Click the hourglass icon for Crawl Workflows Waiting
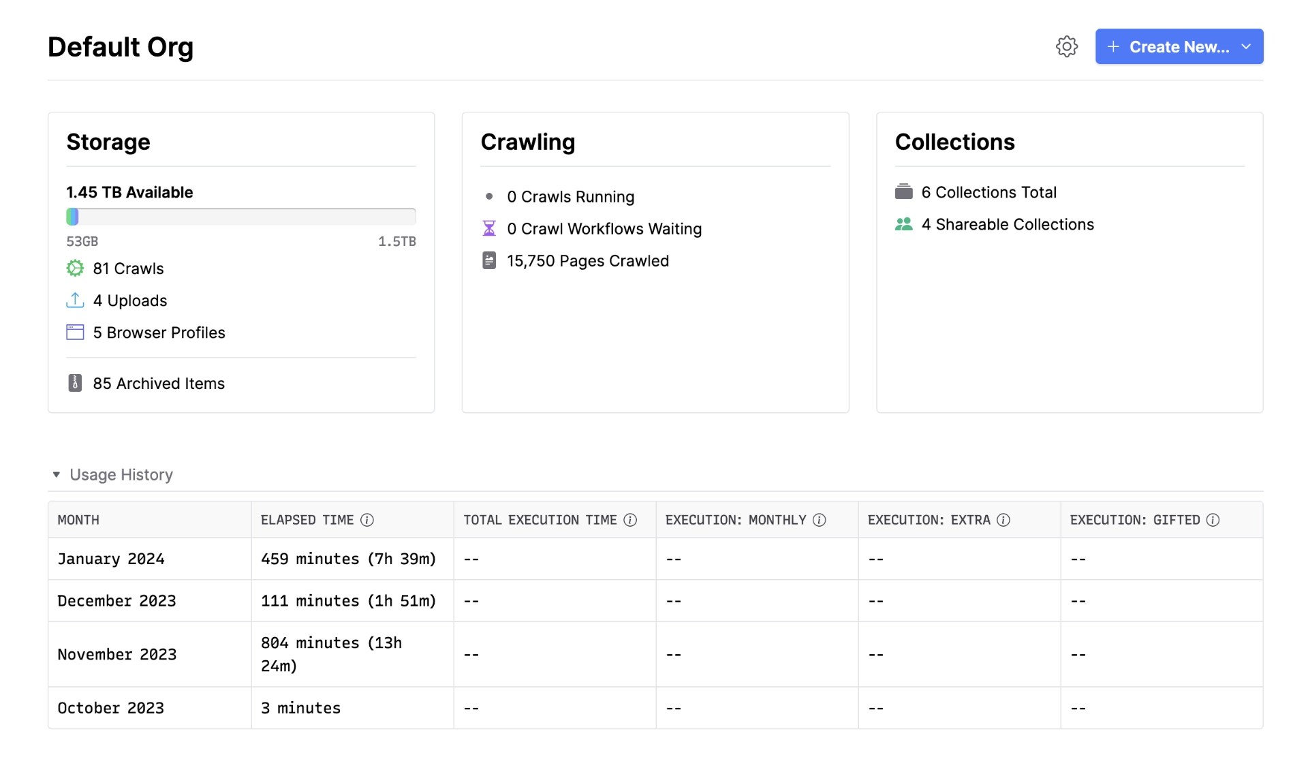 coord(489,228)
